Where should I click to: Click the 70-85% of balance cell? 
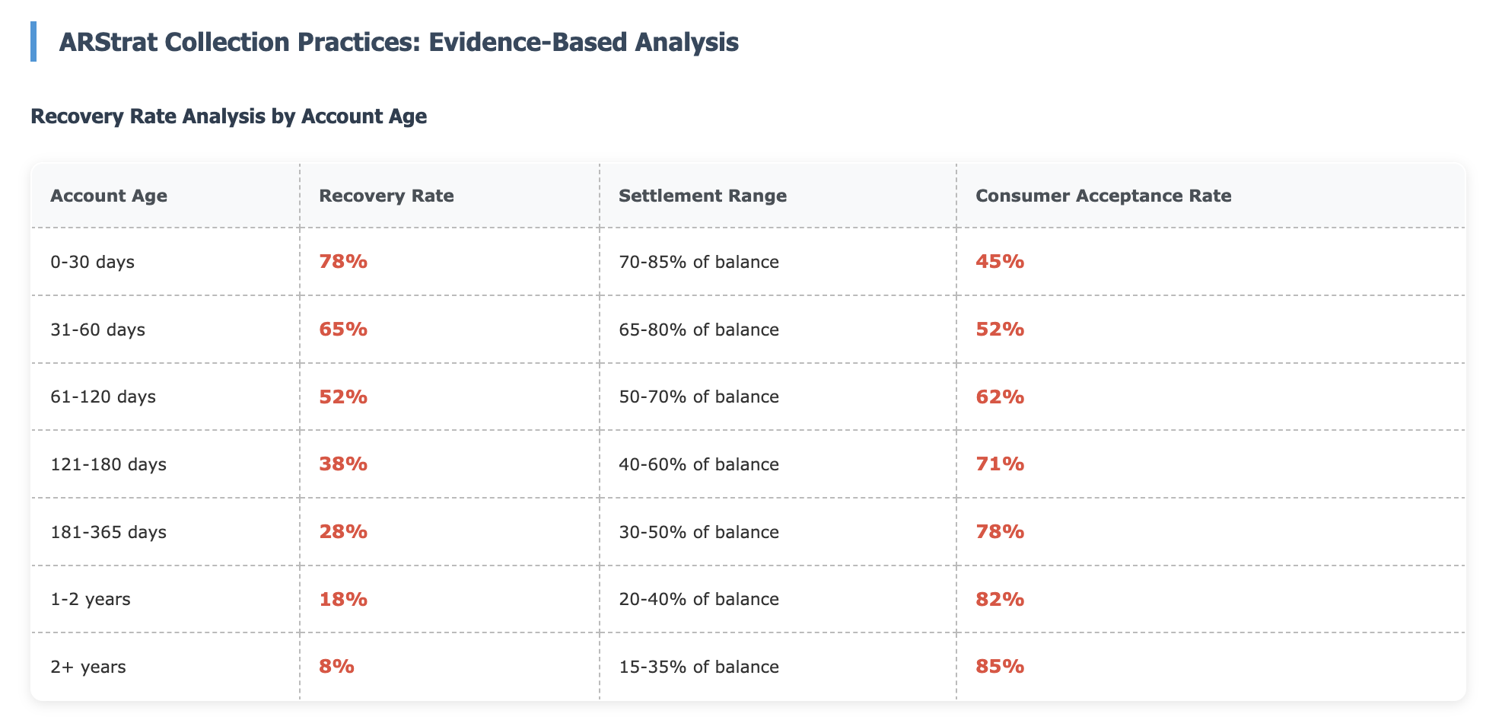pyautogui.click(x=698, y=262)
